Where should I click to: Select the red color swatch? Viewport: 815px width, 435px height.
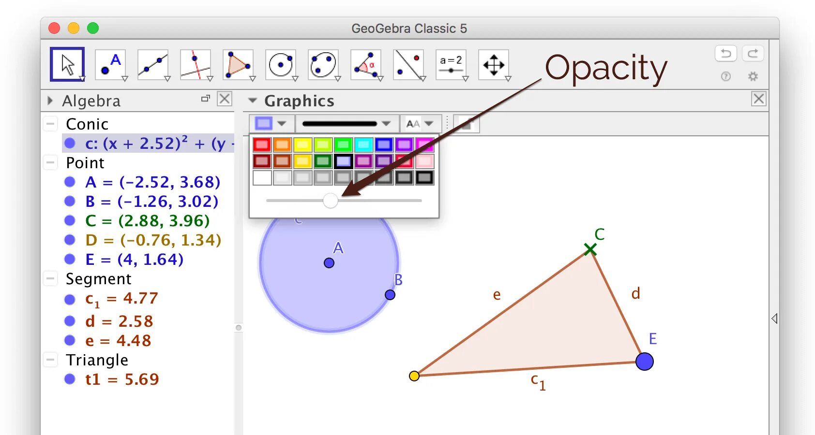click(262, 144)
